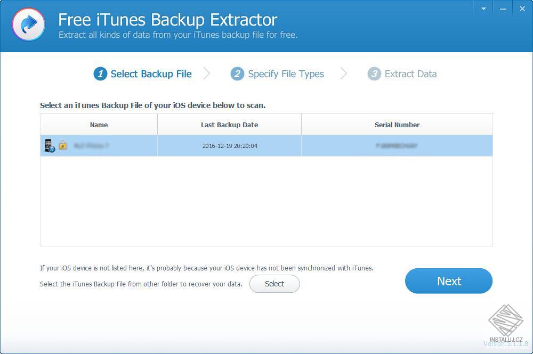Screen dimensions: 533x354
Task: Select the backup dated 2016-12-19
Action: (x=229, y=145)
